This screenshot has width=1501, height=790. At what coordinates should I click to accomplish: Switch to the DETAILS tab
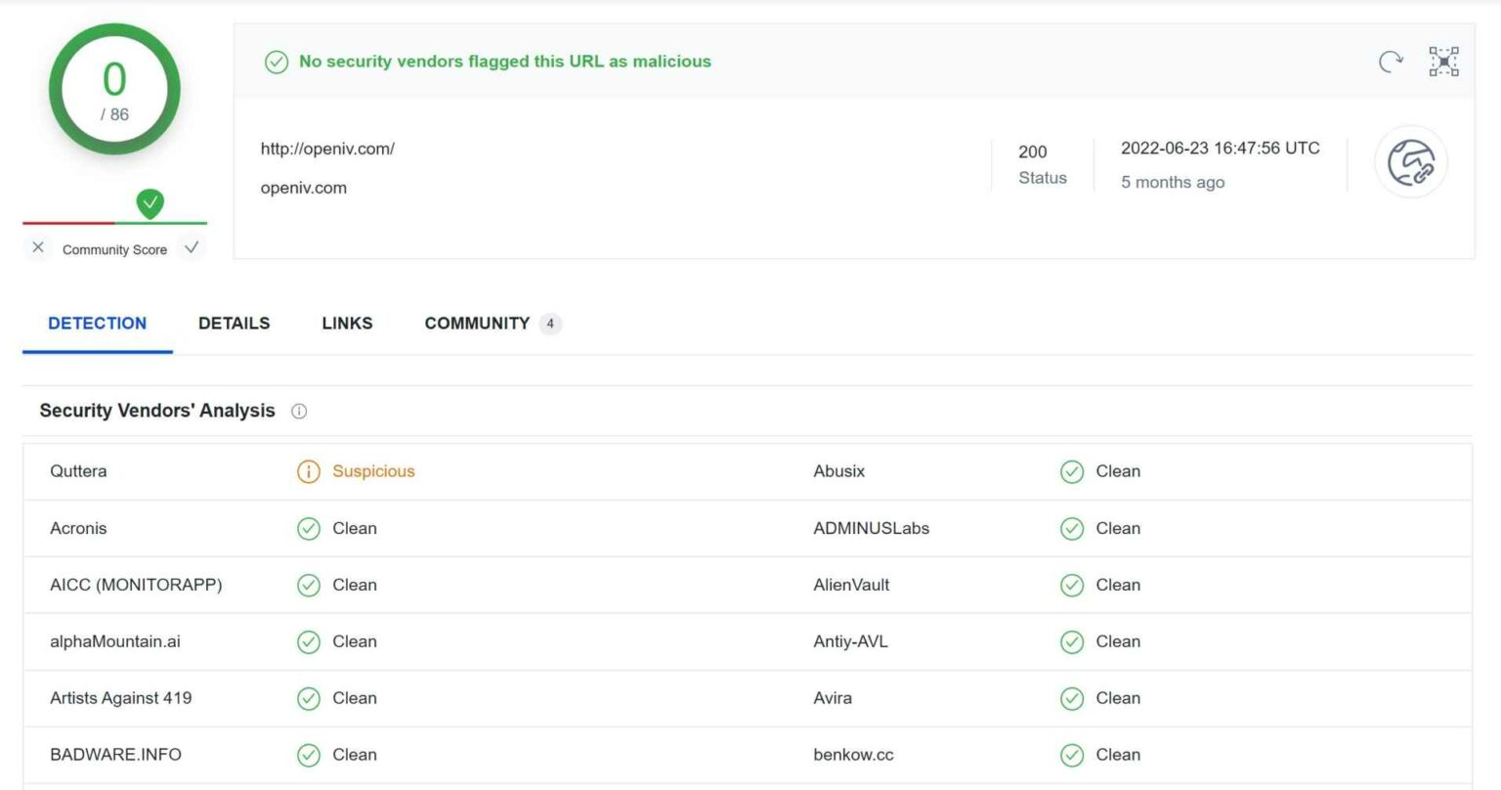(234, 324)
